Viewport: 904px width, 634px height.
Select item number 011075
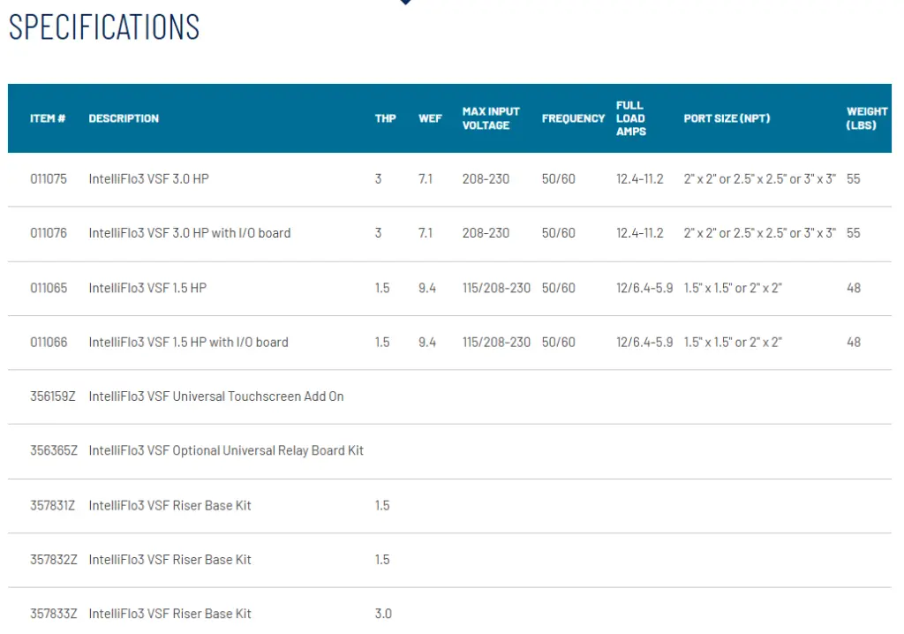[x=49, y=179]
